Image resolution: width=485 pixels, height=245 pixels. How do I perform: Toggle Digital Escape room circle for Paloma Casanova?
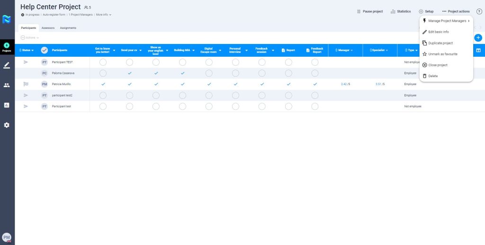(209, 73)
